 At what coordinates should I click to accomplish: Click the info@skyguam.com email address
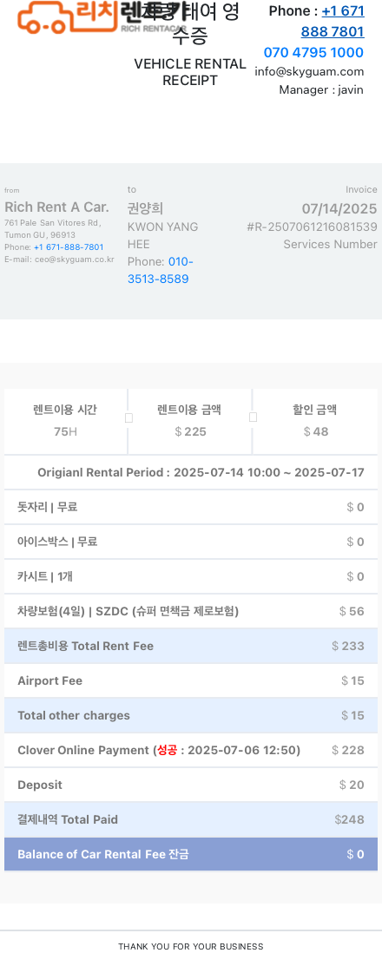(309, 72)
